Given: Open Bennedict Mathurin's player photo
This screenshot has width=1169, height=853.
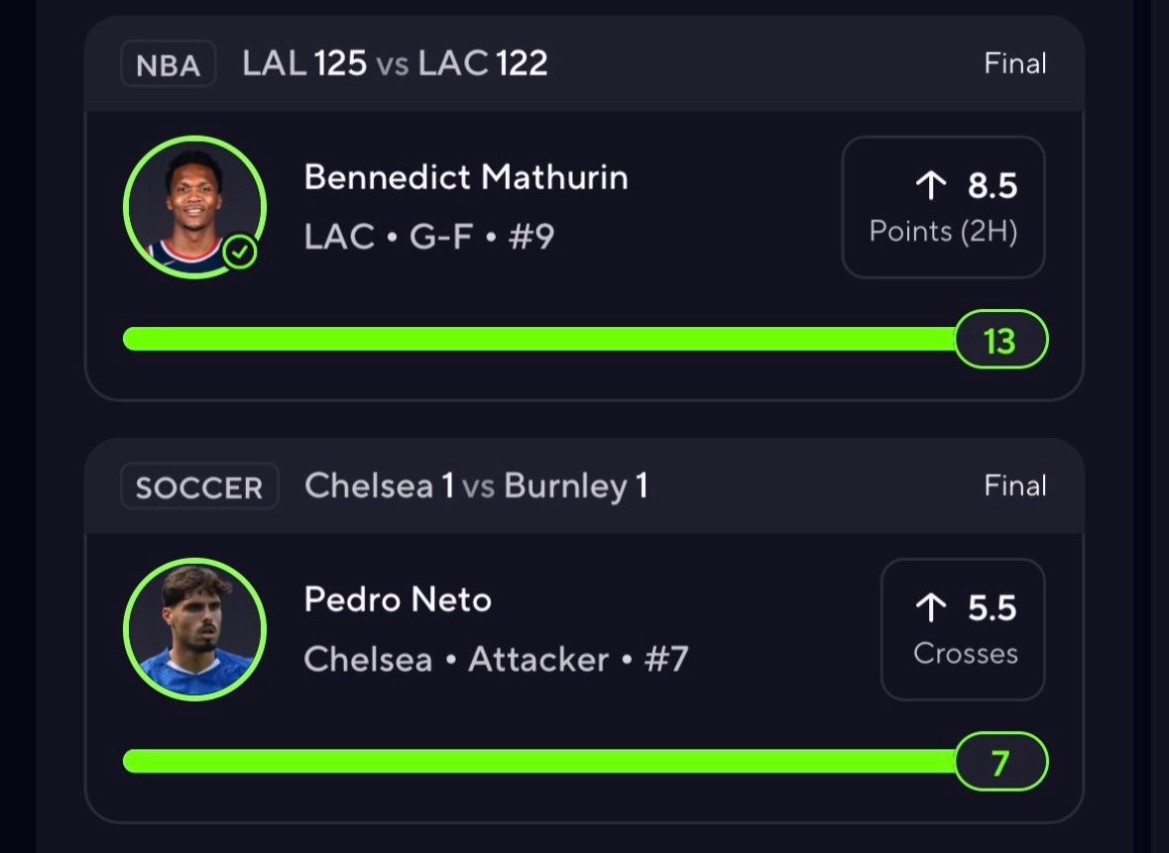Looking at the screenshot, I should 194,207.
